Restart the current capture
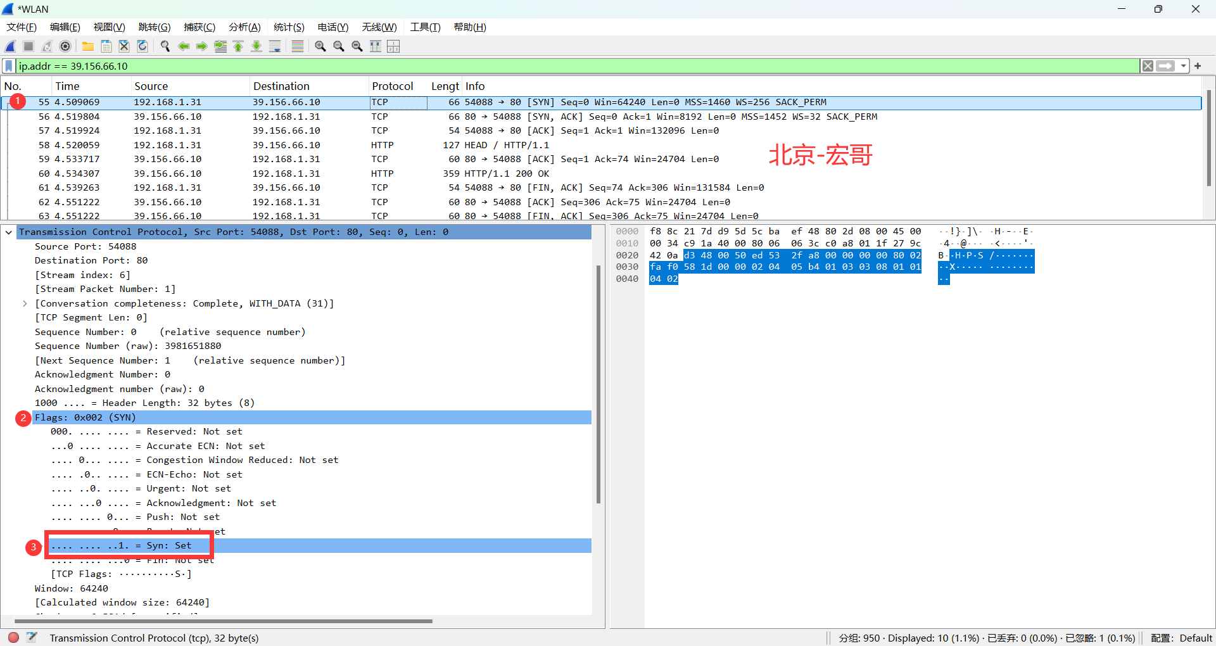Screen dimensions: 1216x646 click(47, 46)
